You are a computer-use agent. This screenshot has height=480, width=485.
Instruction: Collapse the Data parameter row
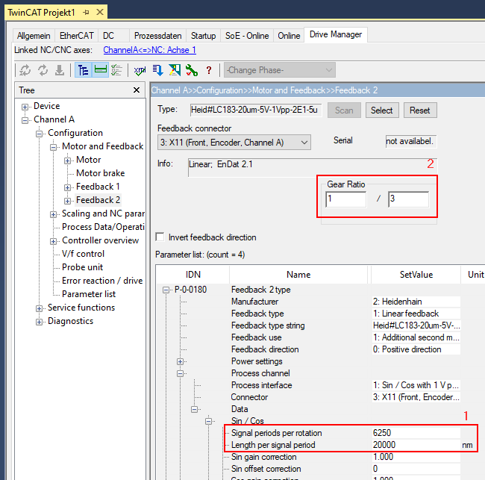[x=194, y=409]
